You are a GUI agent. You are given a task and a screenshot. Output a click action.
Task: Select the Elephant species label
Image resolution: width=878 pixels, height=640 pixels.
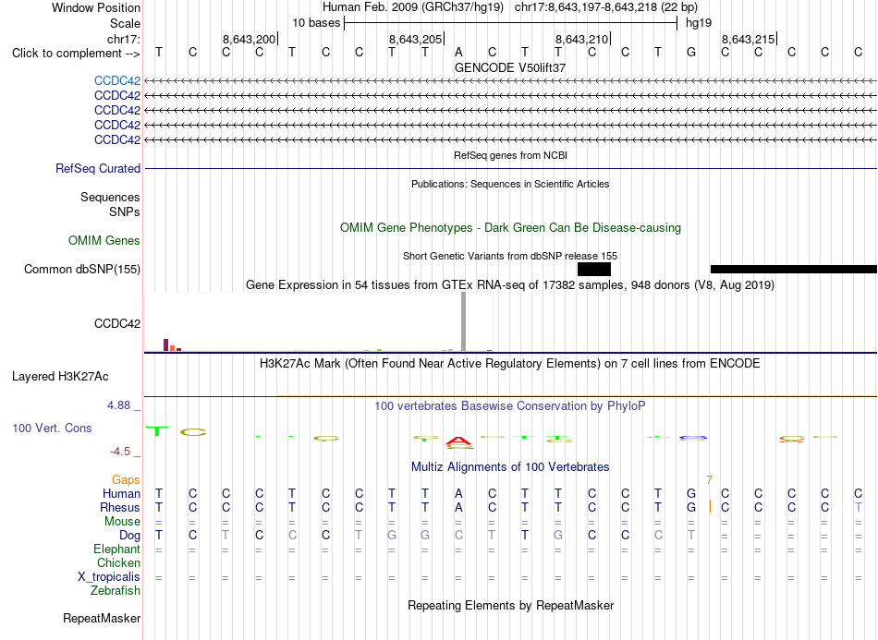click(116, 549)
